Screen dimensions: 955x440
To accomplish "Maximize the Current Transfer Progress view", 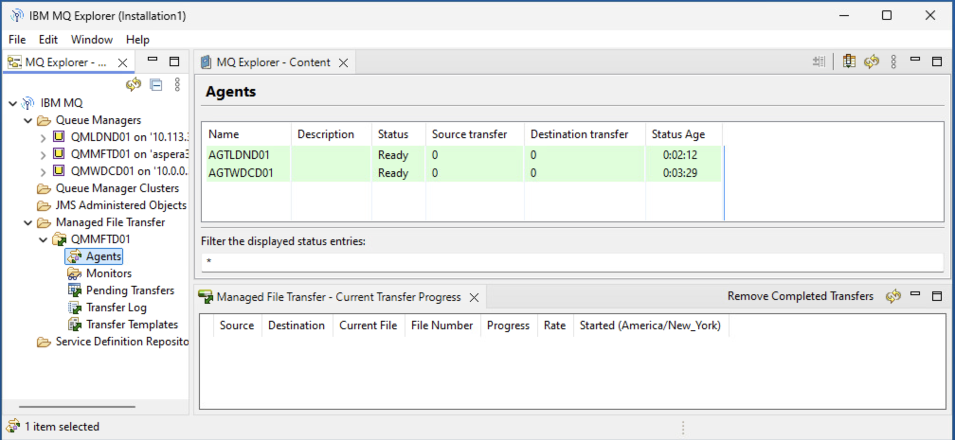I will (x=937, y=296).
